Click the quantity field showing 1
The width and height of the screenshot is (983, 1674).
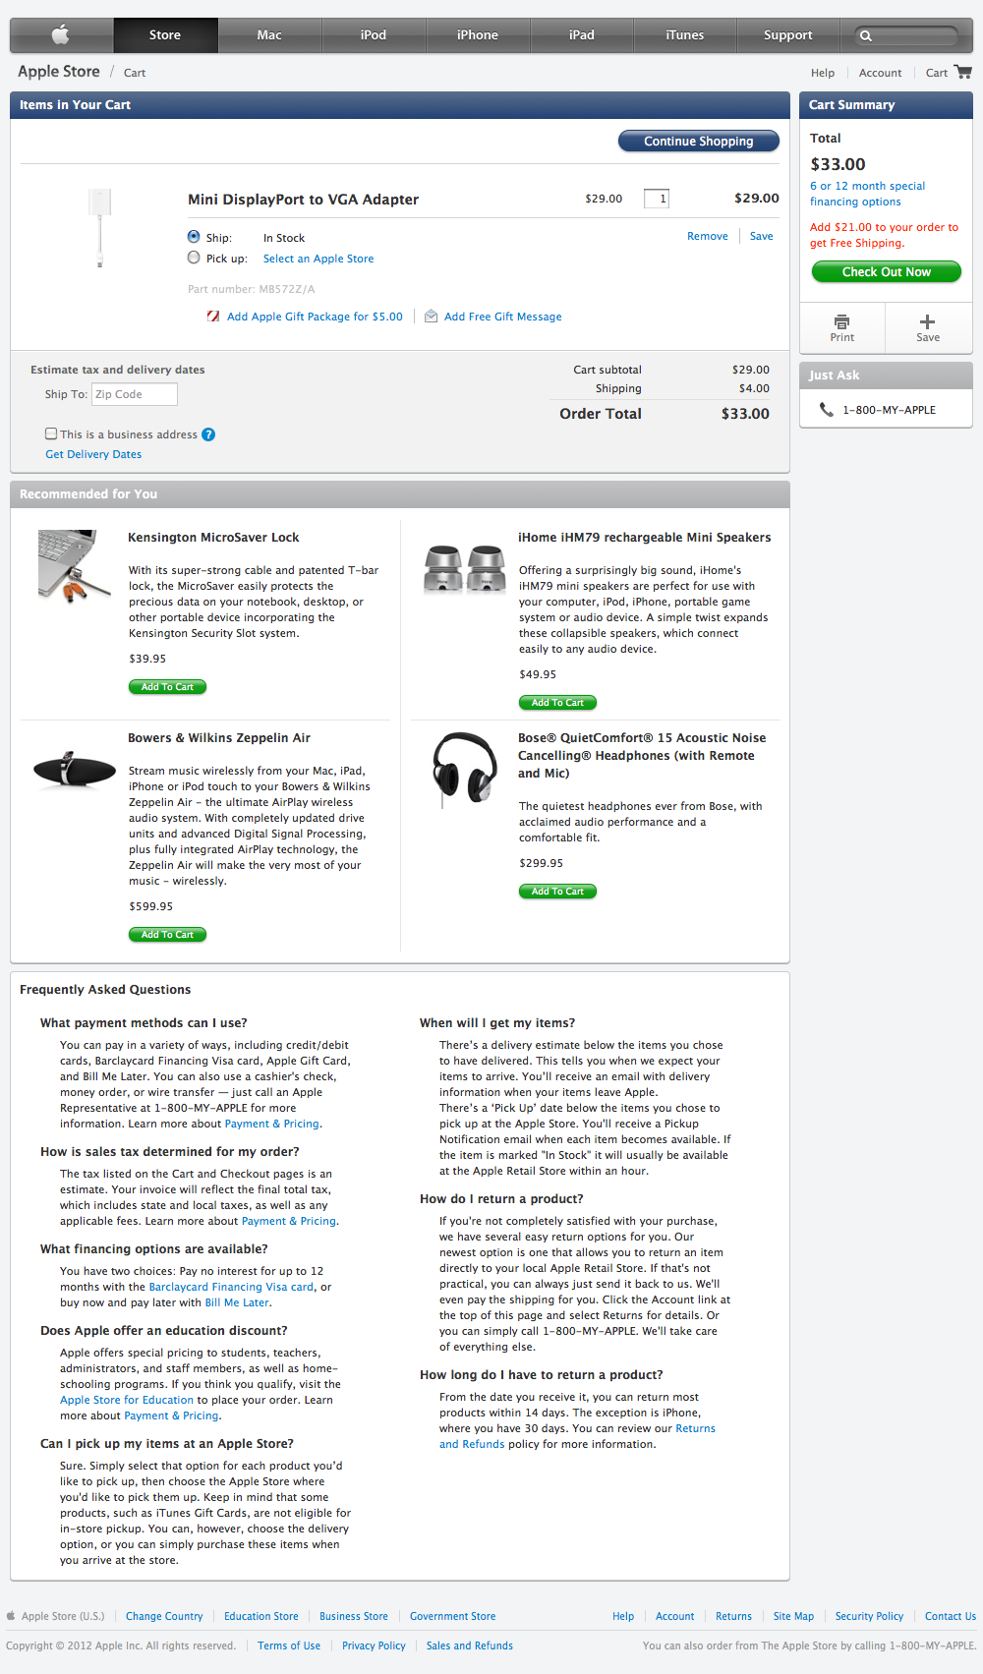click(657, 199)
